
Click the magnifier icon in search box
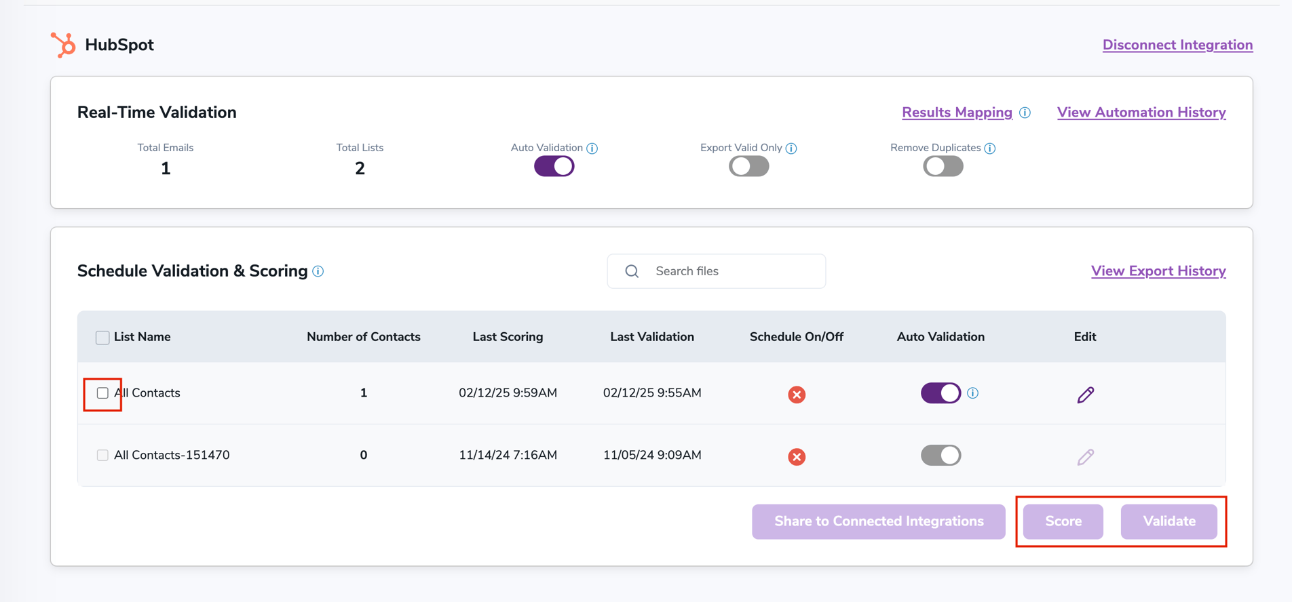point(632,271)
